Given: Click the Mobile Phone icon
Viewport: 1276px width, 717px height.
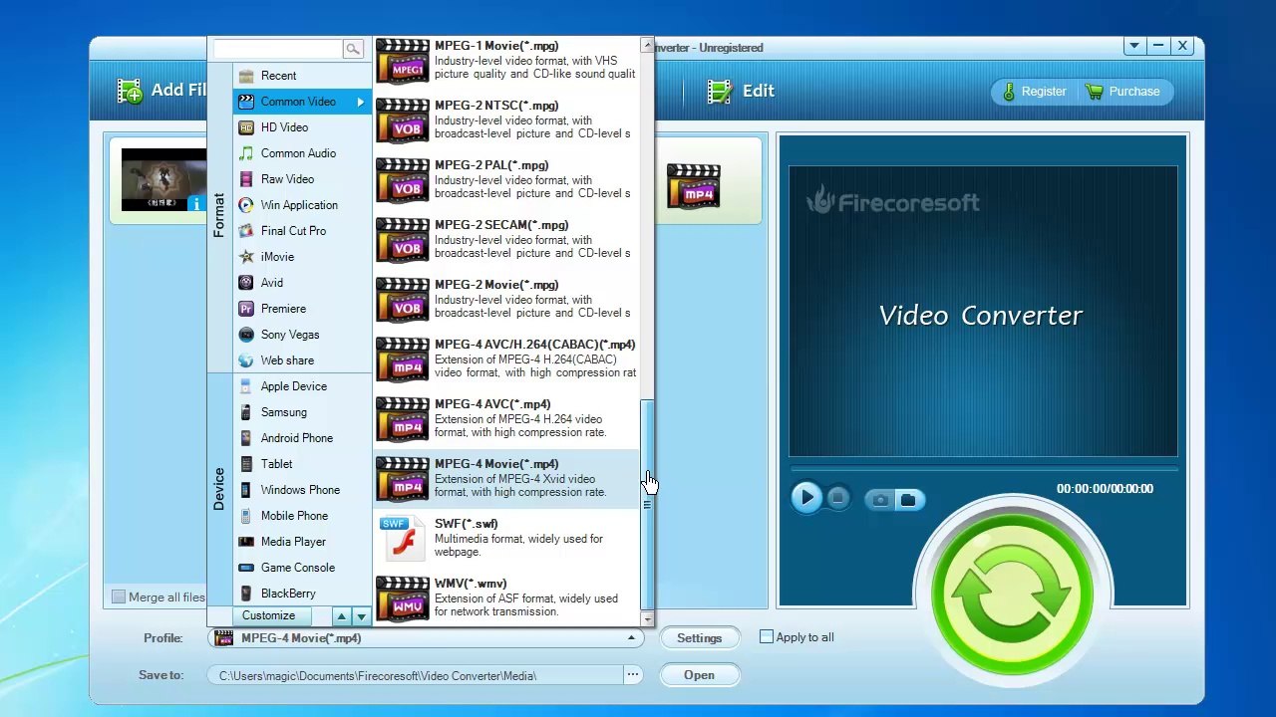Looking at the screenshot, I should tap(246, 516).
